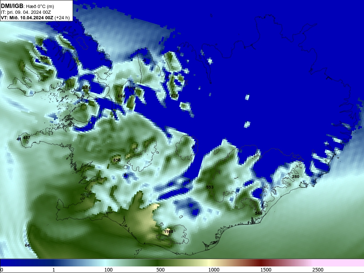Click the DMI/IGB title in legend box
This screenshot has width=364, height=273.
point(12,6)
